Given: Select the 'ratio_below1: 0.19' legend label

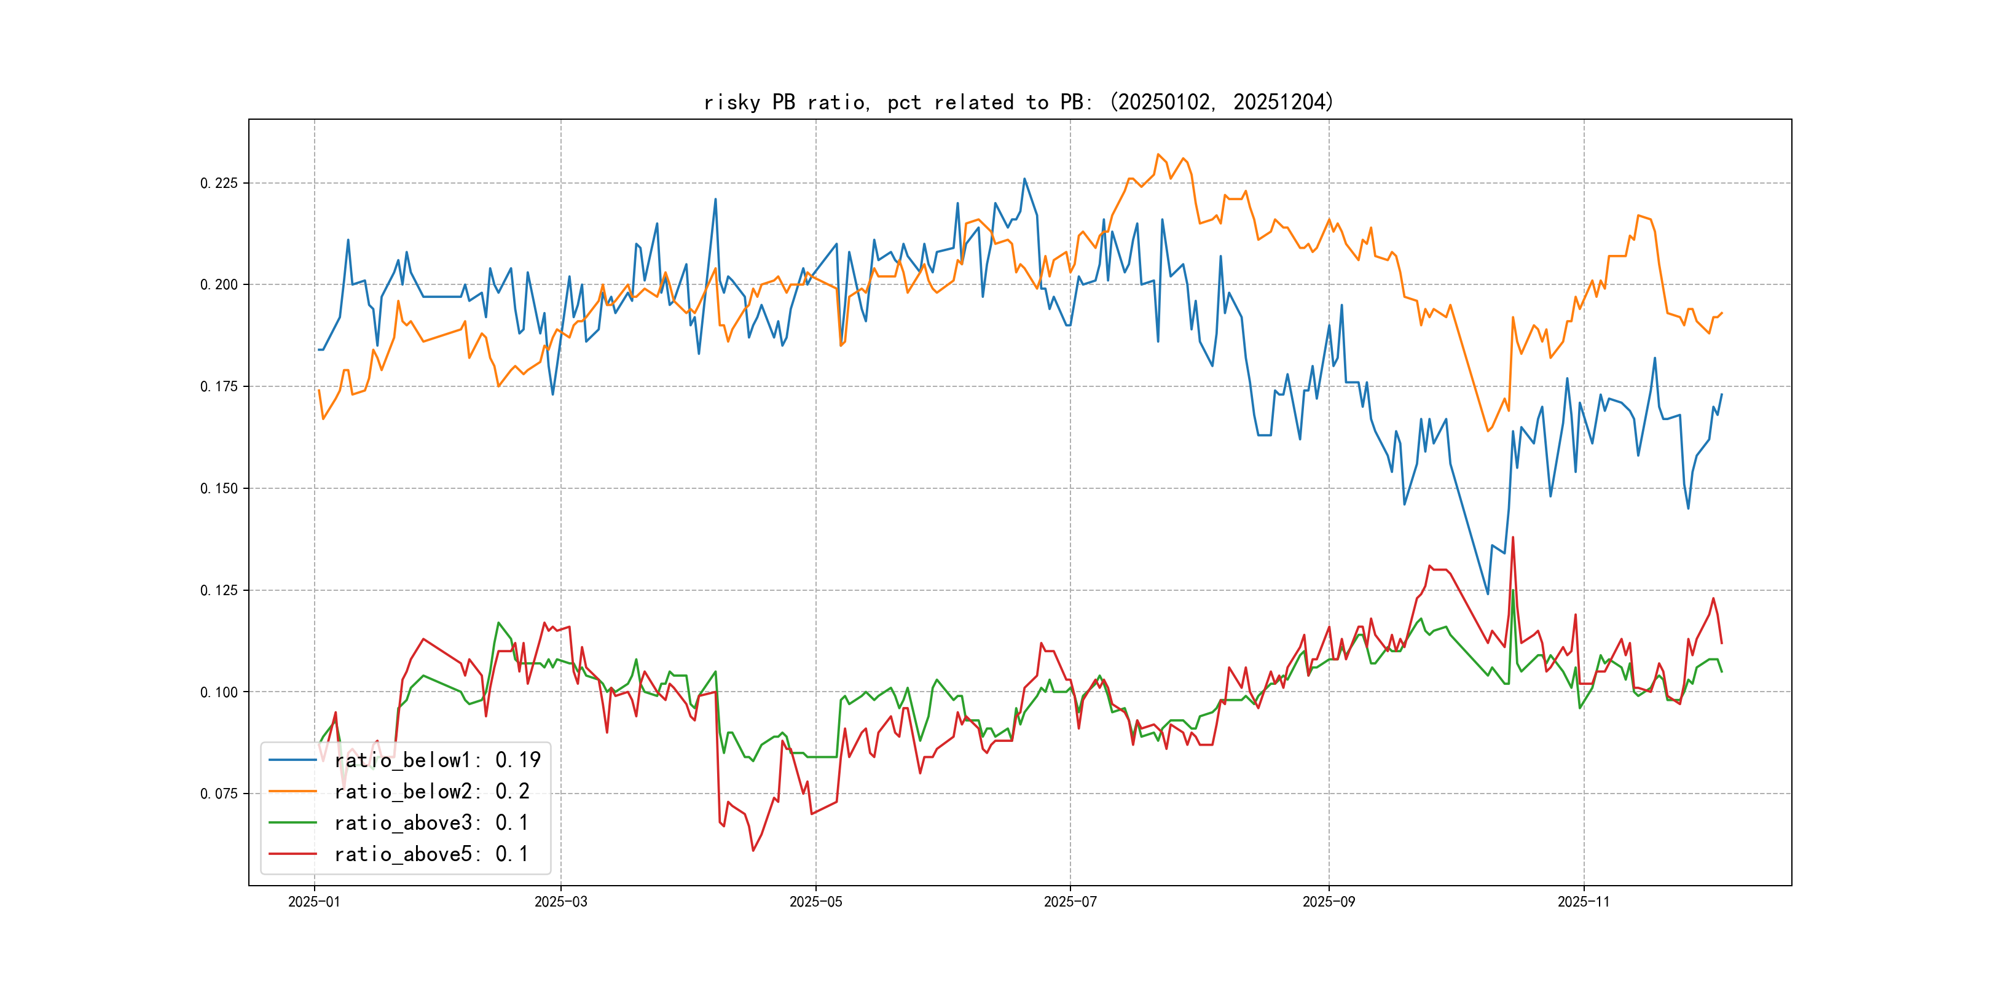Looking at the screenshot, I should point(438,760).
